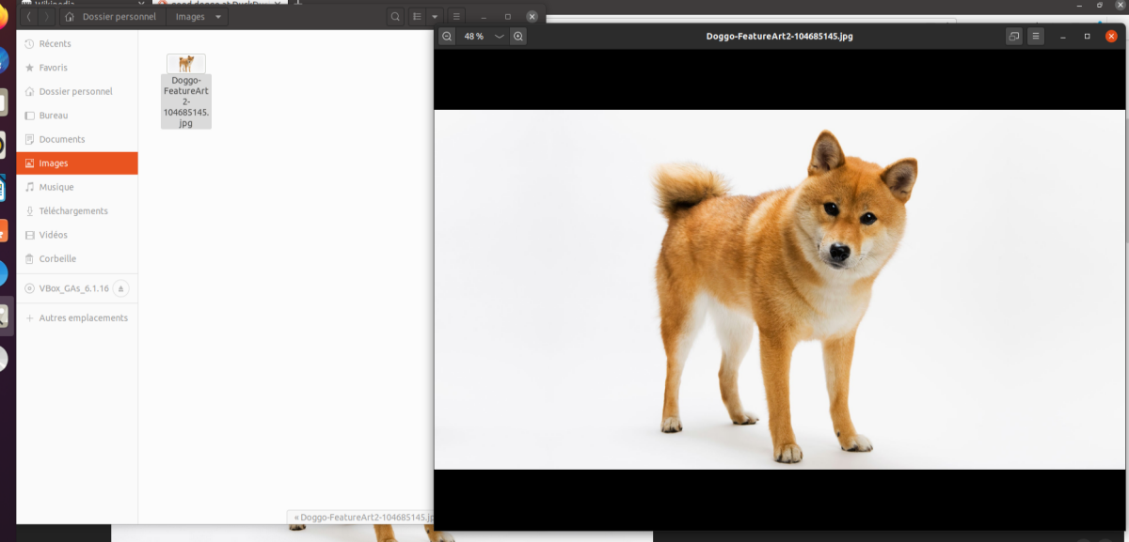The image size is (1129, 542).
Task: Open search in the file manager
Action: click(395, 17)
